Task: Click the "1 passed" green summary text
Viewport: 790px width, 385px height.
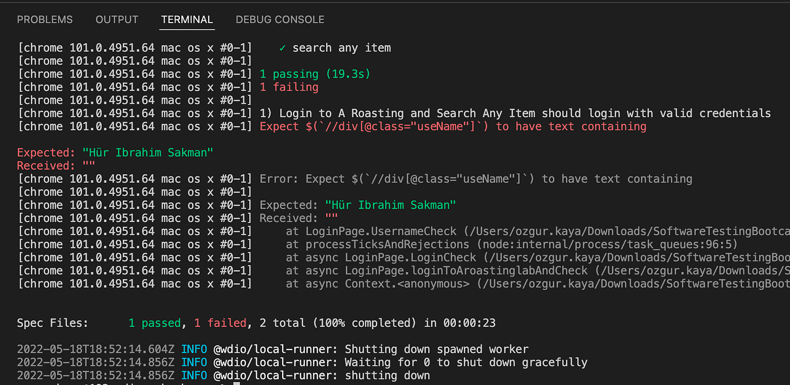Action: point(155,323)
